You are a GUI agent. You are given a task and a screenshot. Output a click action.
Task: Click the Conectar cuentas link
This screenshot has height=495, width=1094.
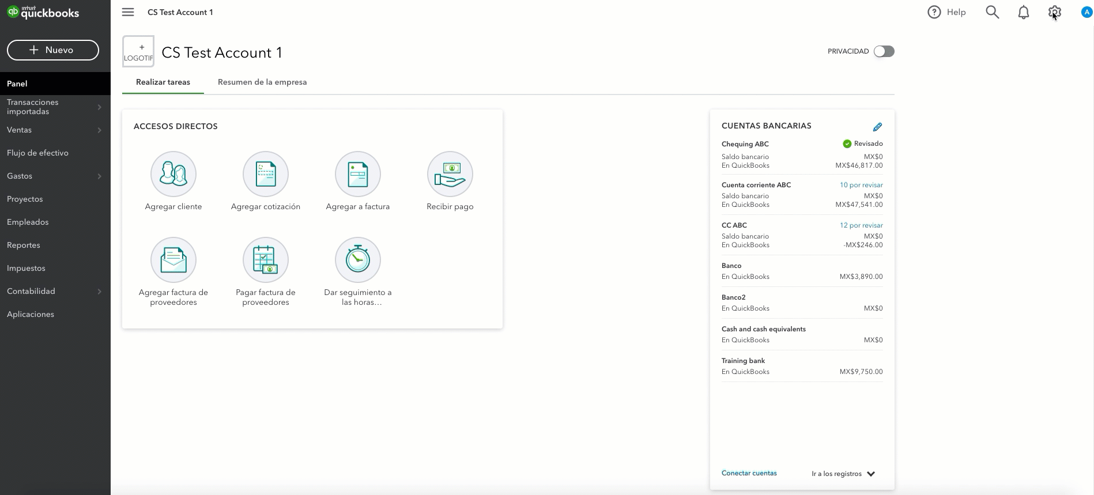pyautogui.click(x=749, y=473)
